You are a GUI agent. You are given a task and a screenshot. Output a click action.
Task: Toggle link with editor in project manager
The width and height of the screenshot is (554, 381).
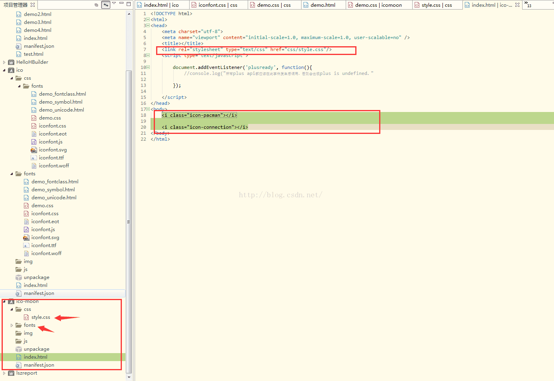click(106, 5)
